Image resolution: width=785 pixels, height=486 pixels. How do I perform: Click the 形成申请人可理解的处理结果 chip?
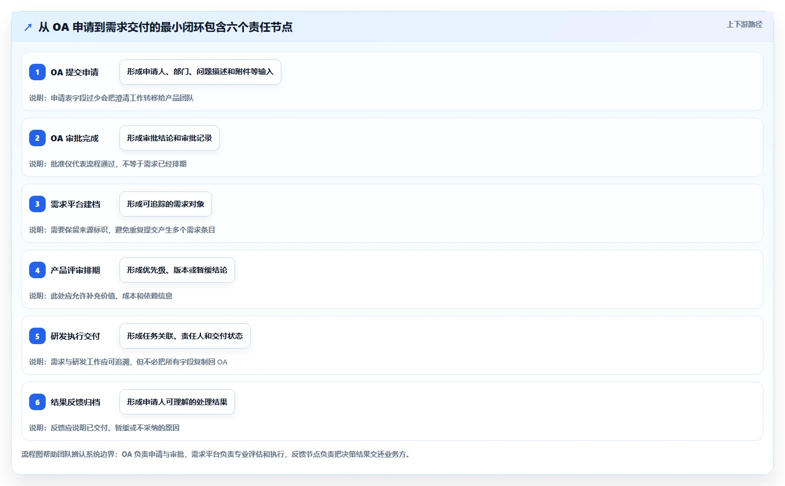177,402
